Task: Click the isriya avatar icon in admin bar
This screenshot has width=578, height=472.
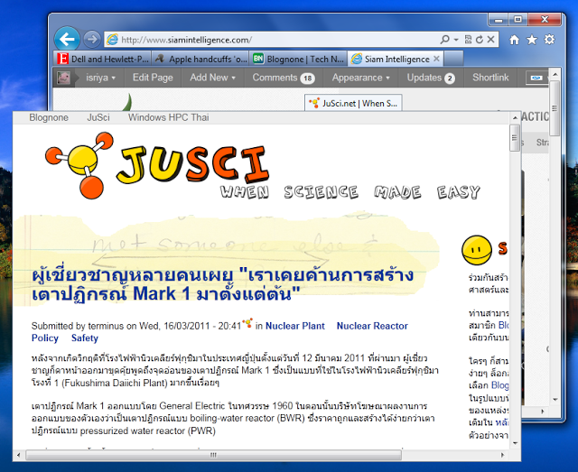Action: click(63, 78)
